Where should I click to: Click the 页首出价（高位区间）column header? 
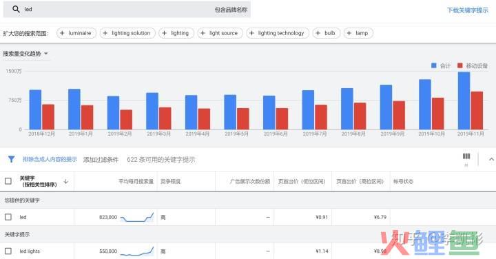pyautogui.click(x=360, y=181)
